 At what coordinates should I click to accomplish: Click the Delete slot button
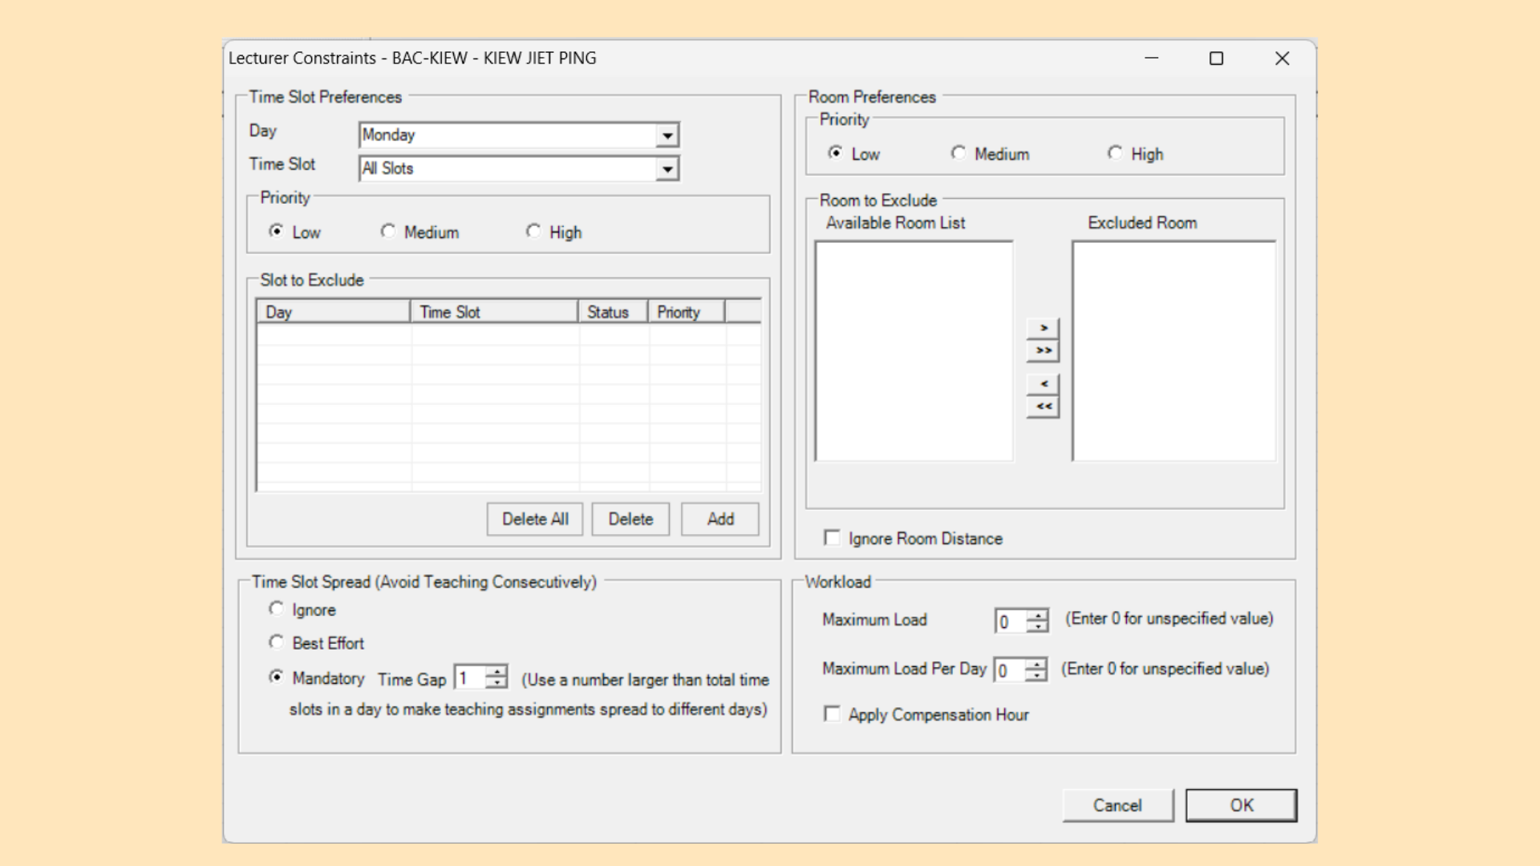coord(630,519)
